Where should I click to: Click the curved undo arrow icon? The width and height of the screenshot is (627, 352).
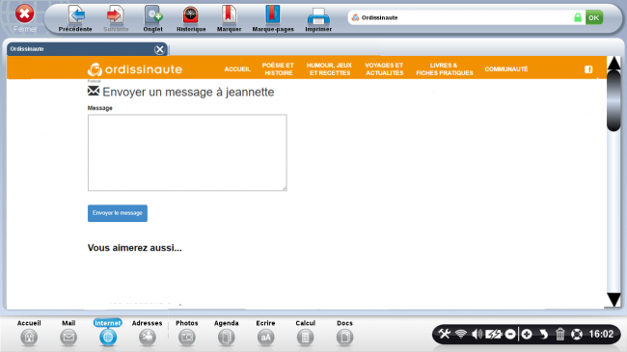(x=543, y=334)
